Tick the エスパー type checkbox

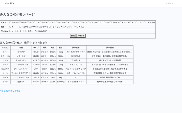coord(88,23)
